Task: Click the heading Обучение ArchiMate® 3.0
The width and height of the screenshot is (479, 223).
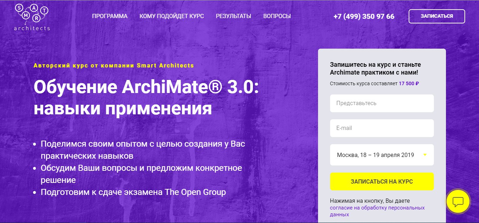Action: point(146,98)
